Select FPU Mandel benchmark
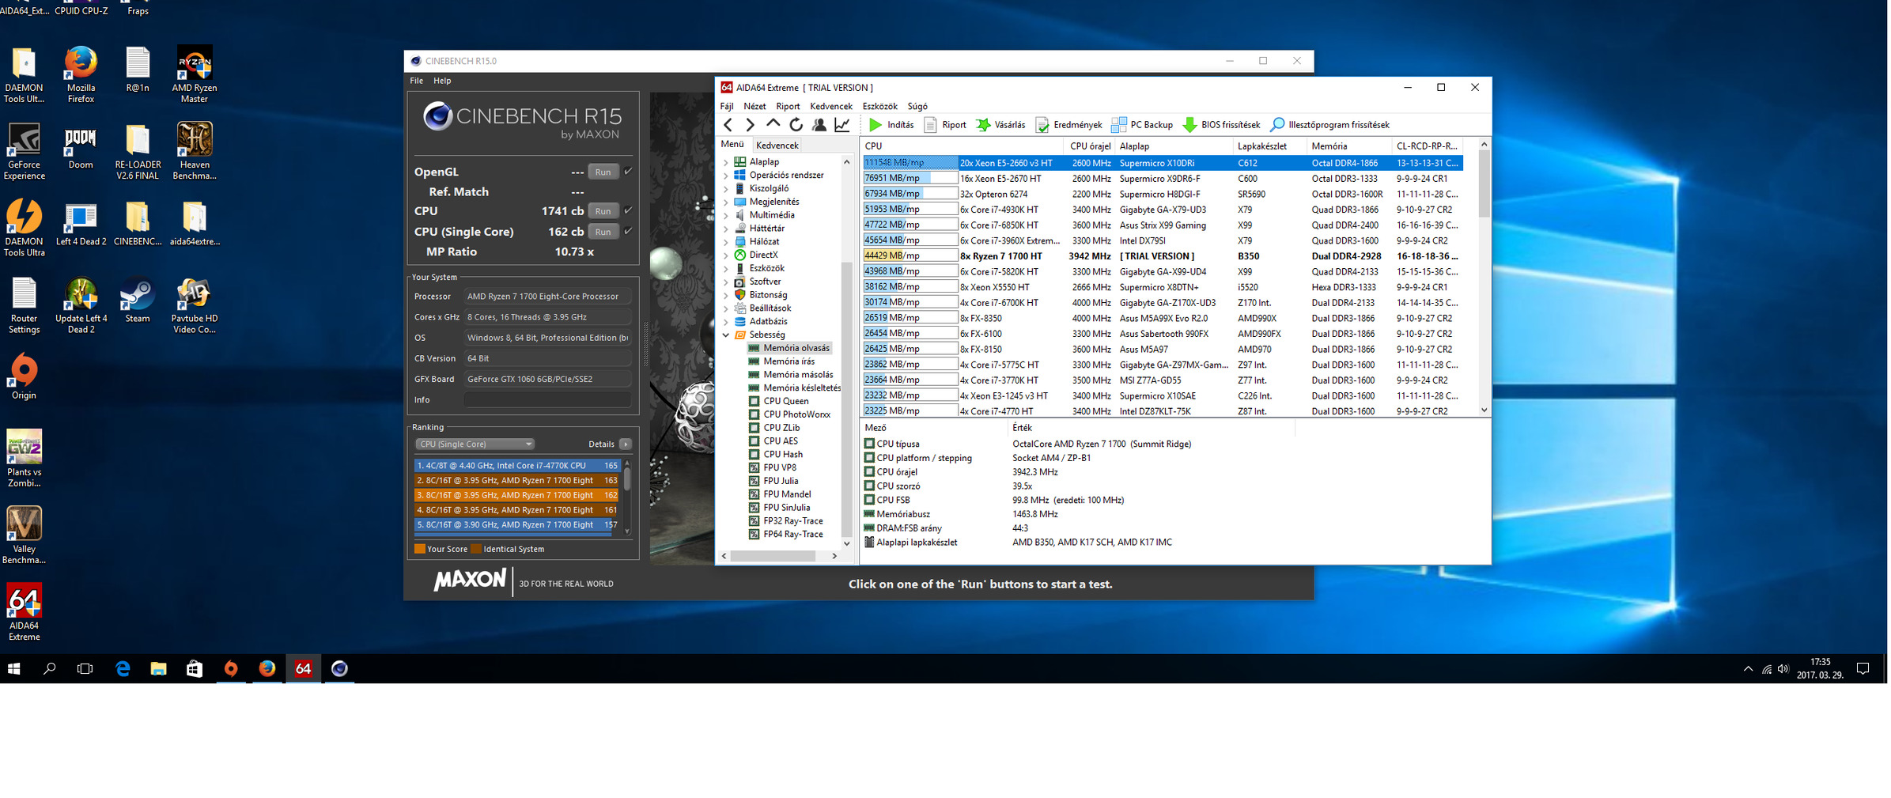1891x798 pixels. pyautogui.click(x=787, y=494)
